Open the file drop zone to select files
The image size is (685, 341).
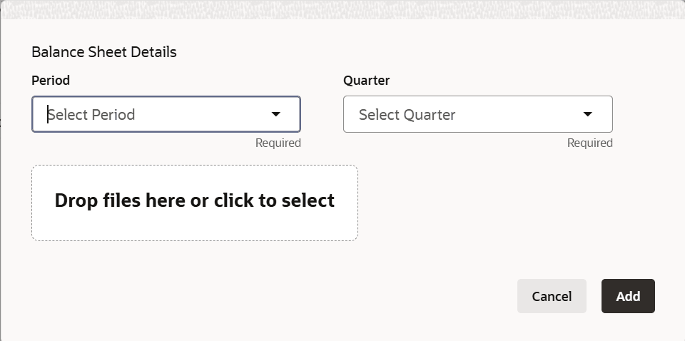195,203
